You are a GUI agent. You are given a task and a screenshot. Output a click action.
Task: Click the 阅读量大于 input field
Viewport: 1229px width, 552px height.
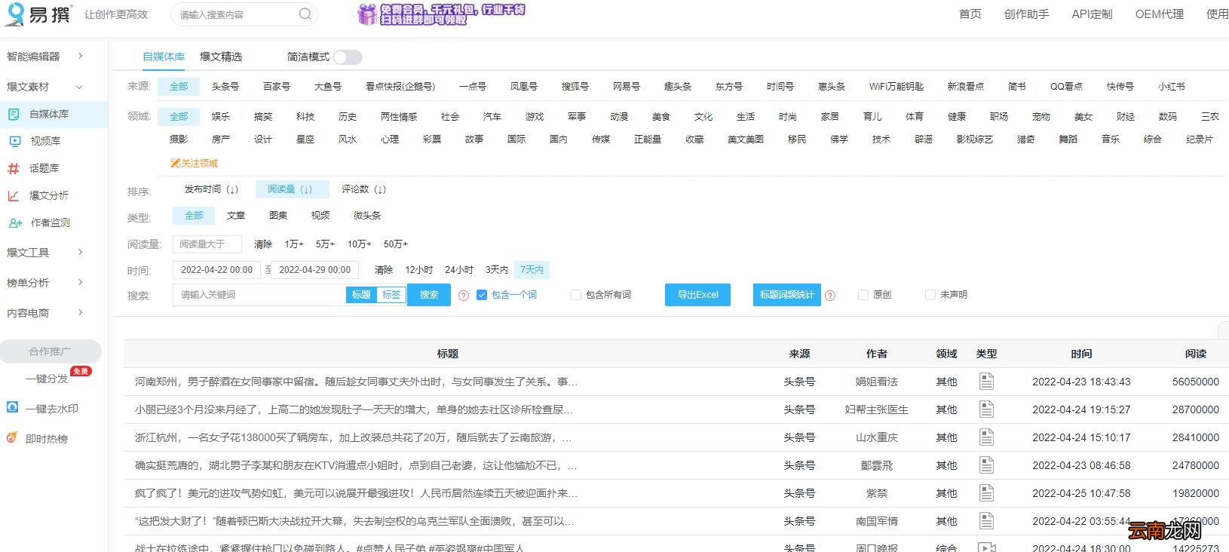click(207, 244)
